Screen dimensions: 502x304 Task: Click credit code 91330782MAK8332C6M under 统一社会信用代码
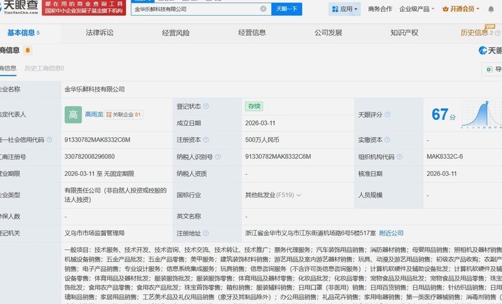click(97, 139)
